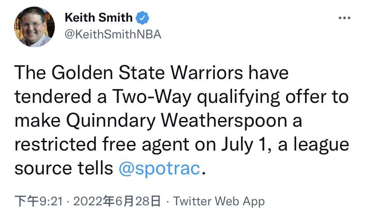
Task: Click the word make in tweet
Action: point(37,121)
